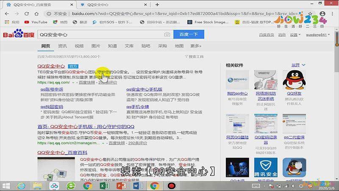Expand the 相关软件 panel with 展开
This screenshot has width=339, height=191.
298,65
